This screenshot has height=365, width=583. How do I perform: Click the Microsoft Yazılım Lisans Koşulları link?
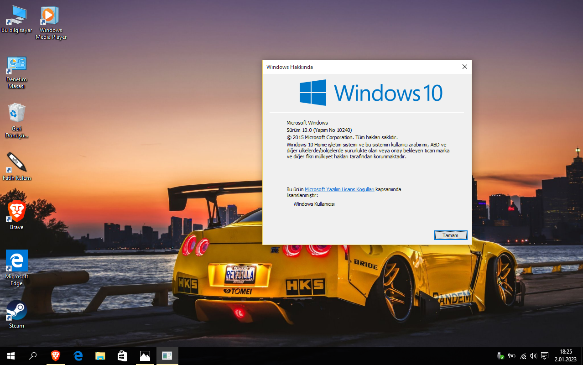[x=340, y=189]
